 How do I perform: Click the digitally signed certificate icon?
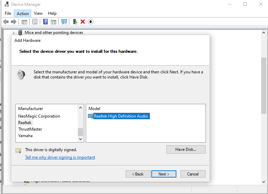tap(18, 150)
